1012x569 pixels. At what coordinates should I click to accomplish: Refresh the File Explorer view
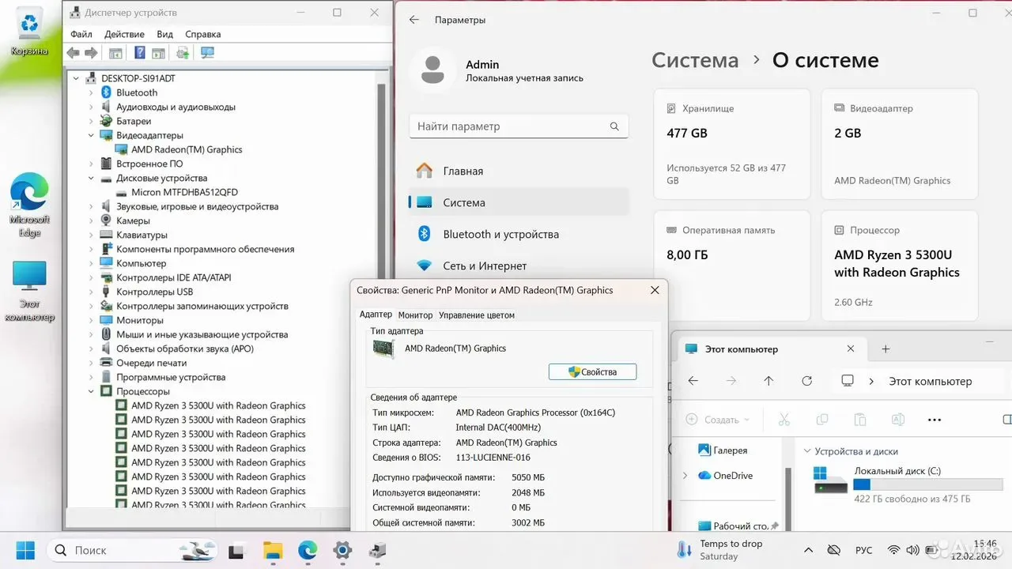coord(806,381)
